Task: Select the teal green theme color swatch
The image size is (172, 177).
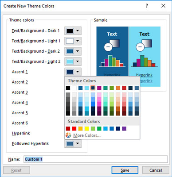Action: point(106,88)
